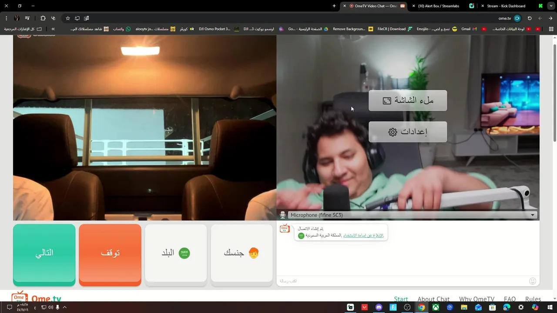Open a new browser tab
This screenshot has width=557, height=313.
tap(334, 6)
